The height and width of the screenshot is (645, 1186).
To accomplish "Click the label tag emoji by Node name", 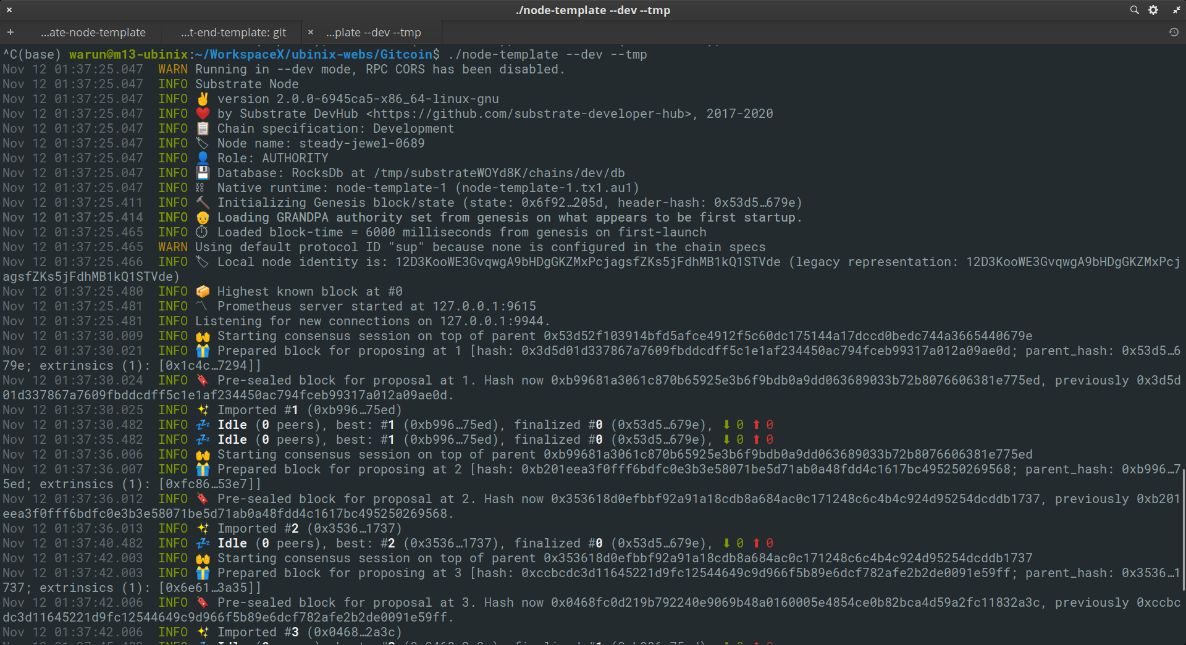I will [x=203, y=143].
